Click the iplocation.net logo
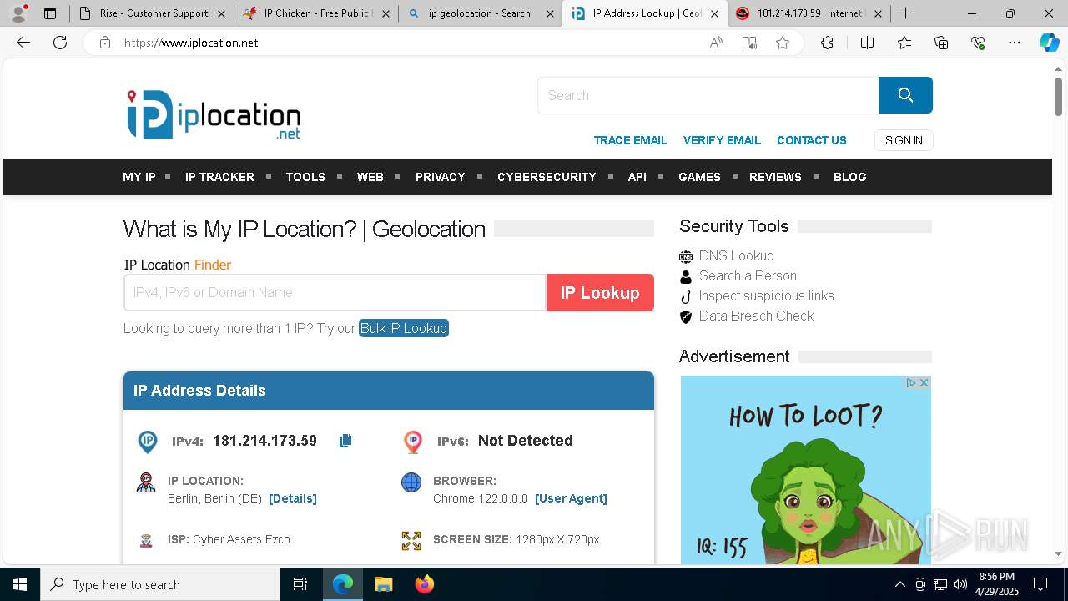Viewport: 1068px width, 601px height. coord(214,115)
